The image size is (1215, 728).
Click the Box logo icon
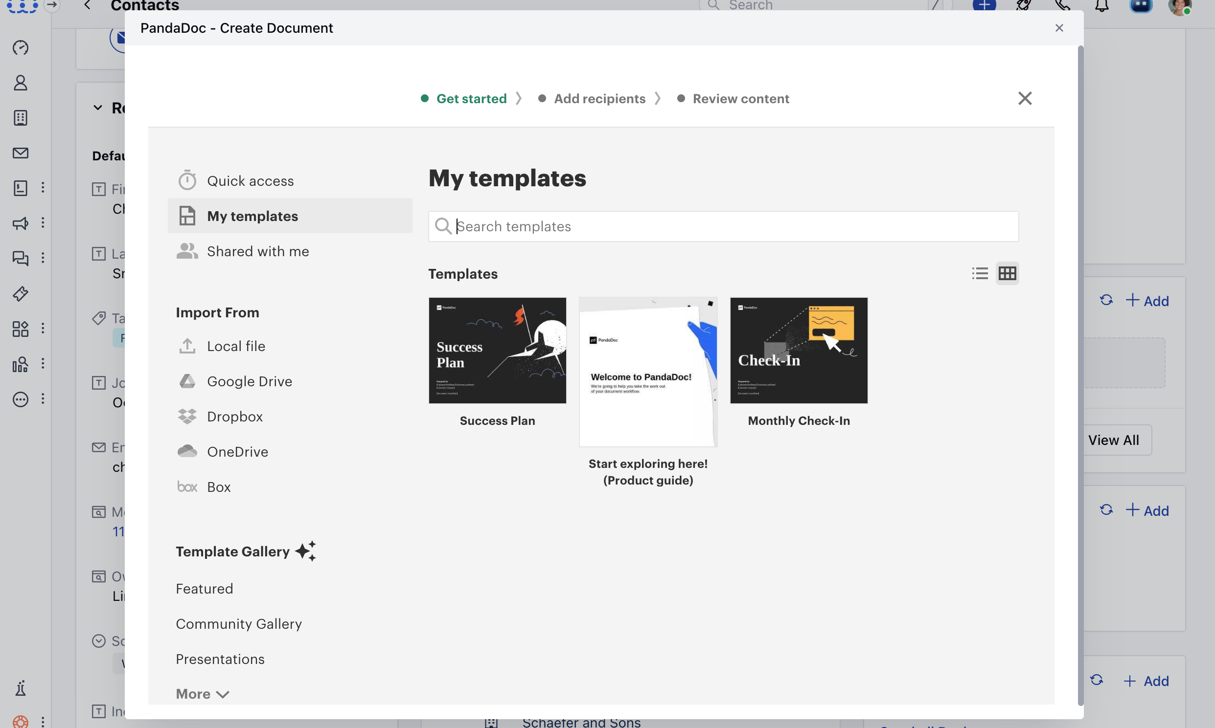187,486
